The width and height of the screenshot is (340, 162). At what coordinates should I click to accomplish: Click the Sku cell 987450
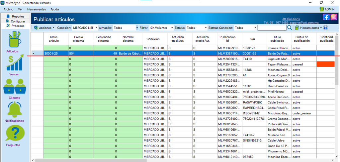(255, 157)
